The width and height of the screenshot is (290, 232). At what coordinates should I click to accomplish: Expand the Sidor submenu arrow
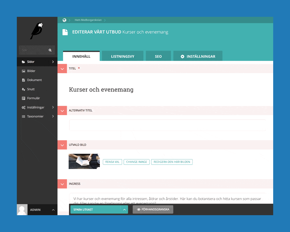(53, 62)
